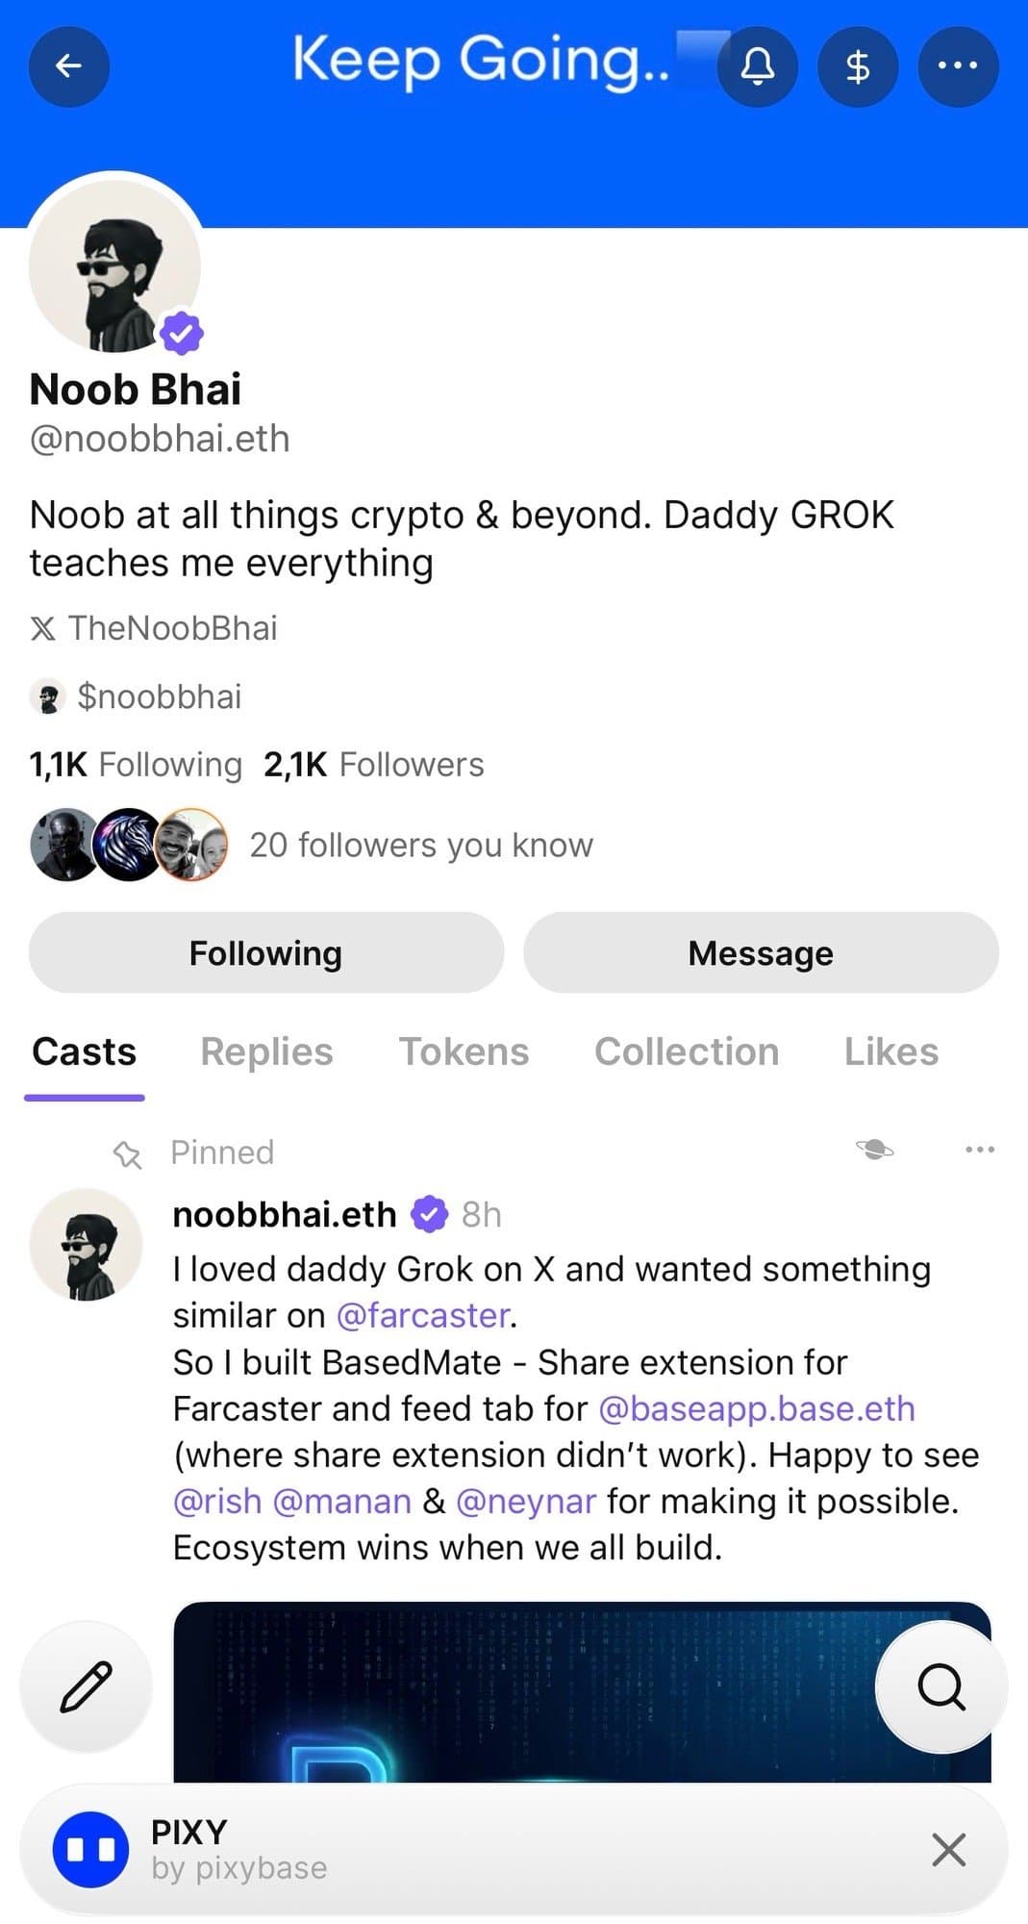
Task: Open the TheNoobBhai X profile link
Action: point(171,628)
